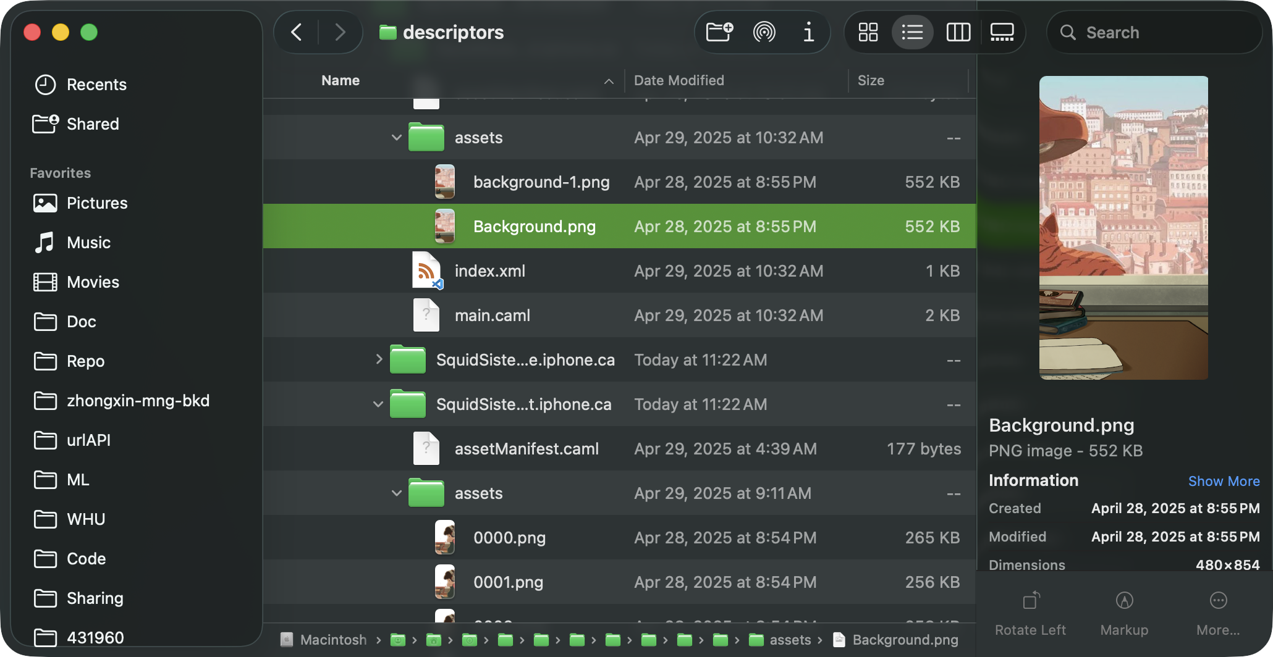1273x657 pixels.
Task: Select Pictures in Favorites sidebar
Action: (96, 203)
